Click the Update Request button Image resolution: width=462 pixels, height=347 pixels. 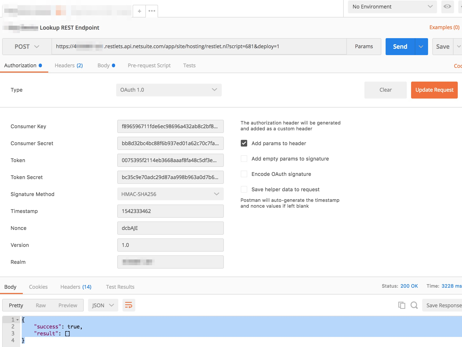(434, 90)
